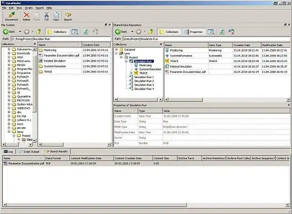The height and width of the screenshot is (214, 292).
Task: Select Systeminformation node in repository tree
Action: (x=150, y=69)
